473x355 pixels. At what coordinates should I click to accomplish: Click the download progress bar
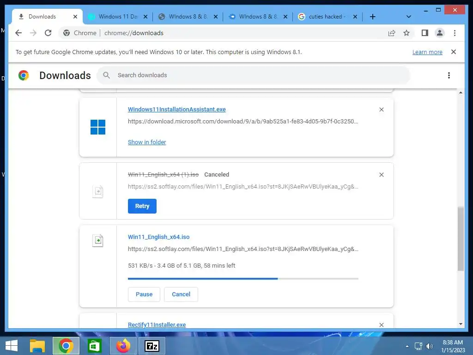[243, 279]
